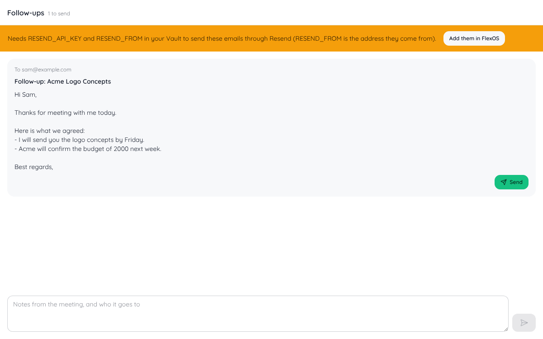Click the subject "Follow-up: Acme Logo Concepts"
543x339 pixels.
tap(63, 81)
